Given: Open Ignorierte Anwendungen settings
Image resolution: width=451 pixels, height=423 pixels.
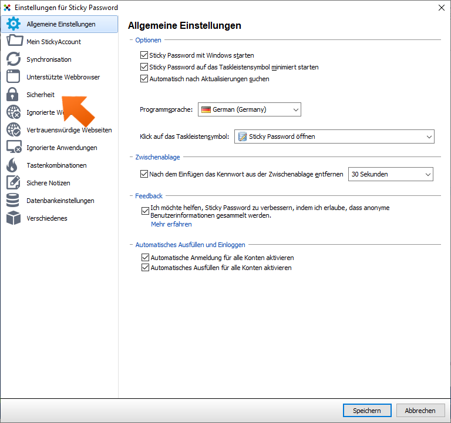Looking at the screenshot, I should pos(59,148).
